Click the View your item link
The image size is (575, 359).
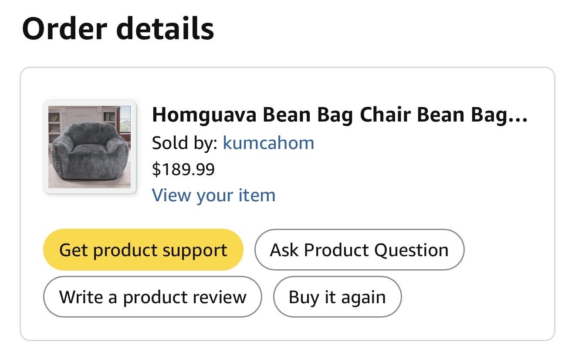(x=213, y=195)
